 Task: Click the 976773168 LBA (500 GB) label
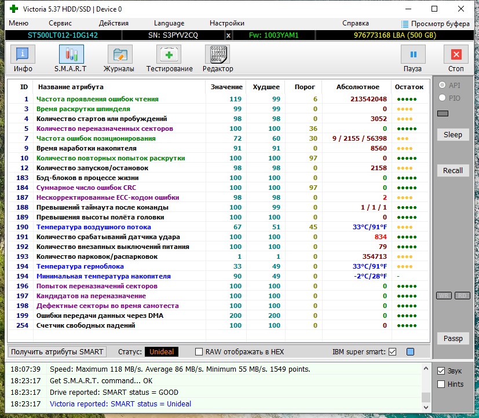394,35
